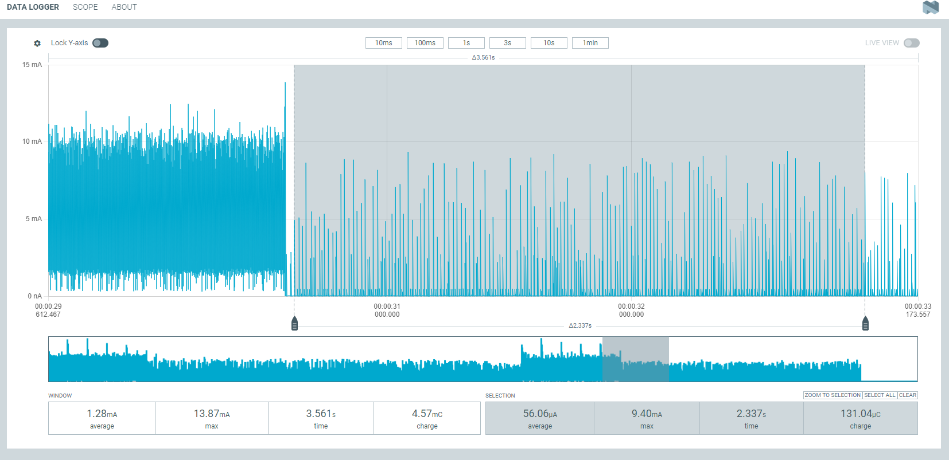Choose the 1s time window
949x460 pixels.
point(466,43)
